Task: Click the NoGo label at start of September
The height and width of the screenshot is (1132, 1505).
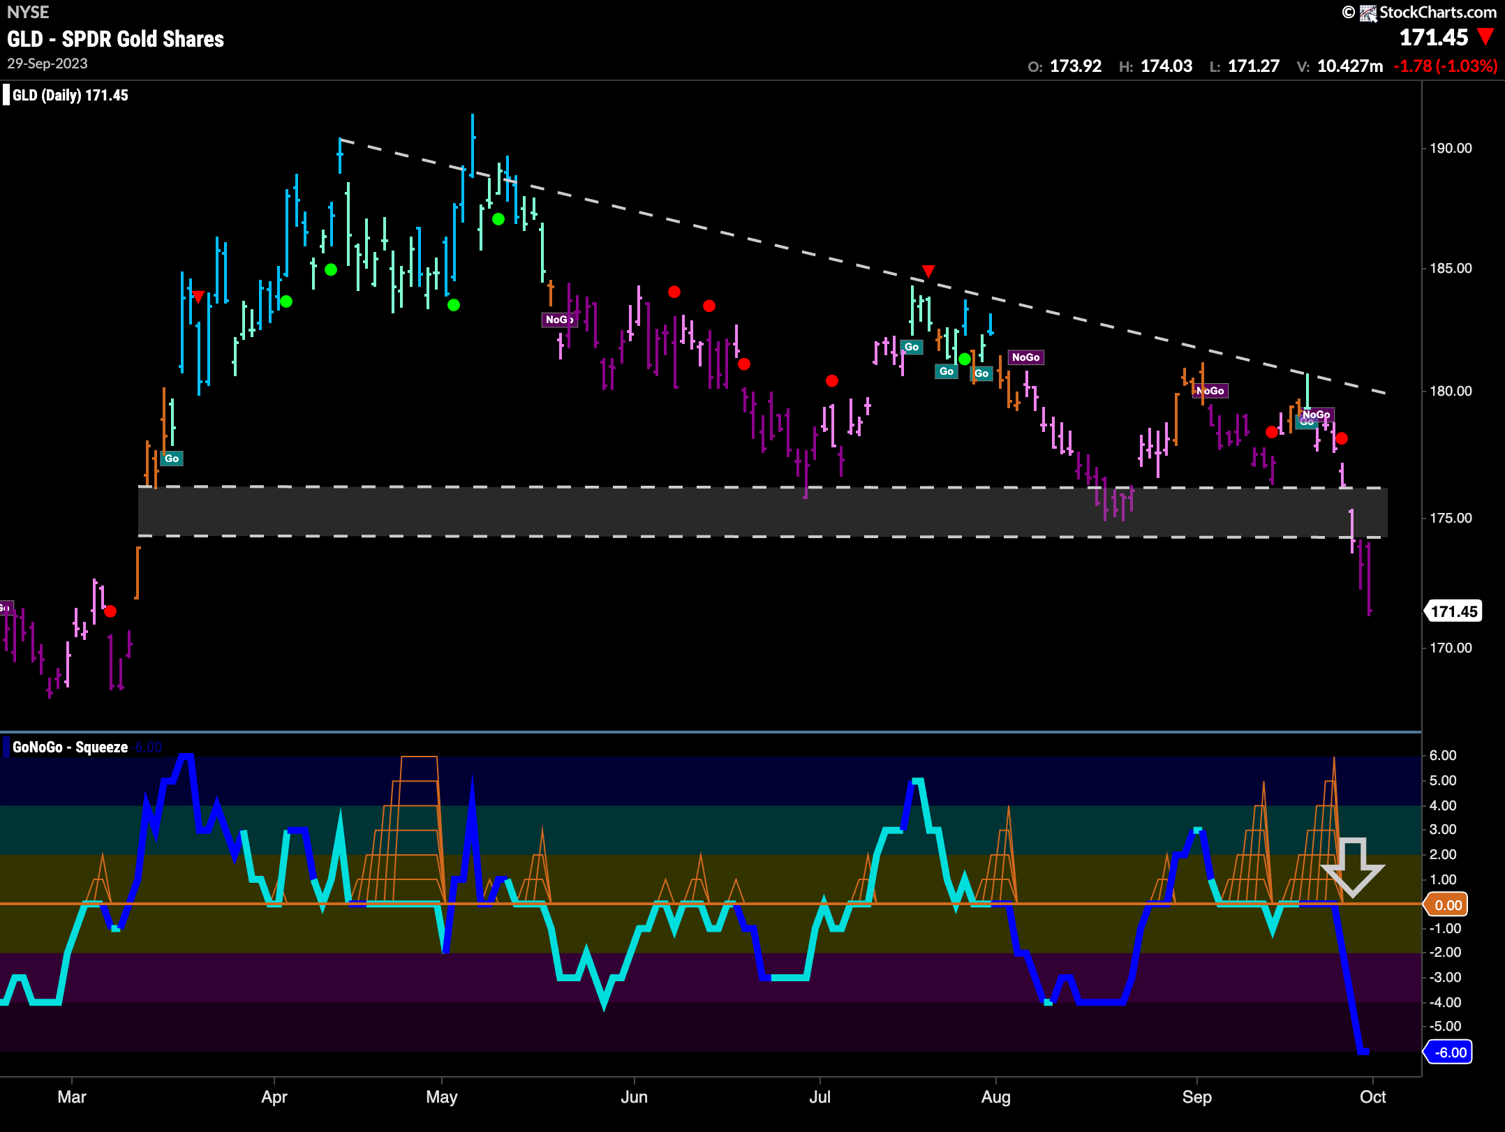Action: (x=1210, y=391)
